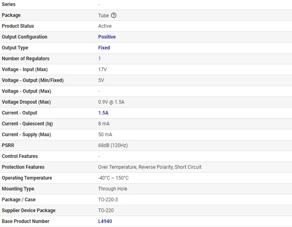This screenshot has height=227, width=292.
Task: Click the 8 mA quiescent current value
Action: click(x=104, y=124)
